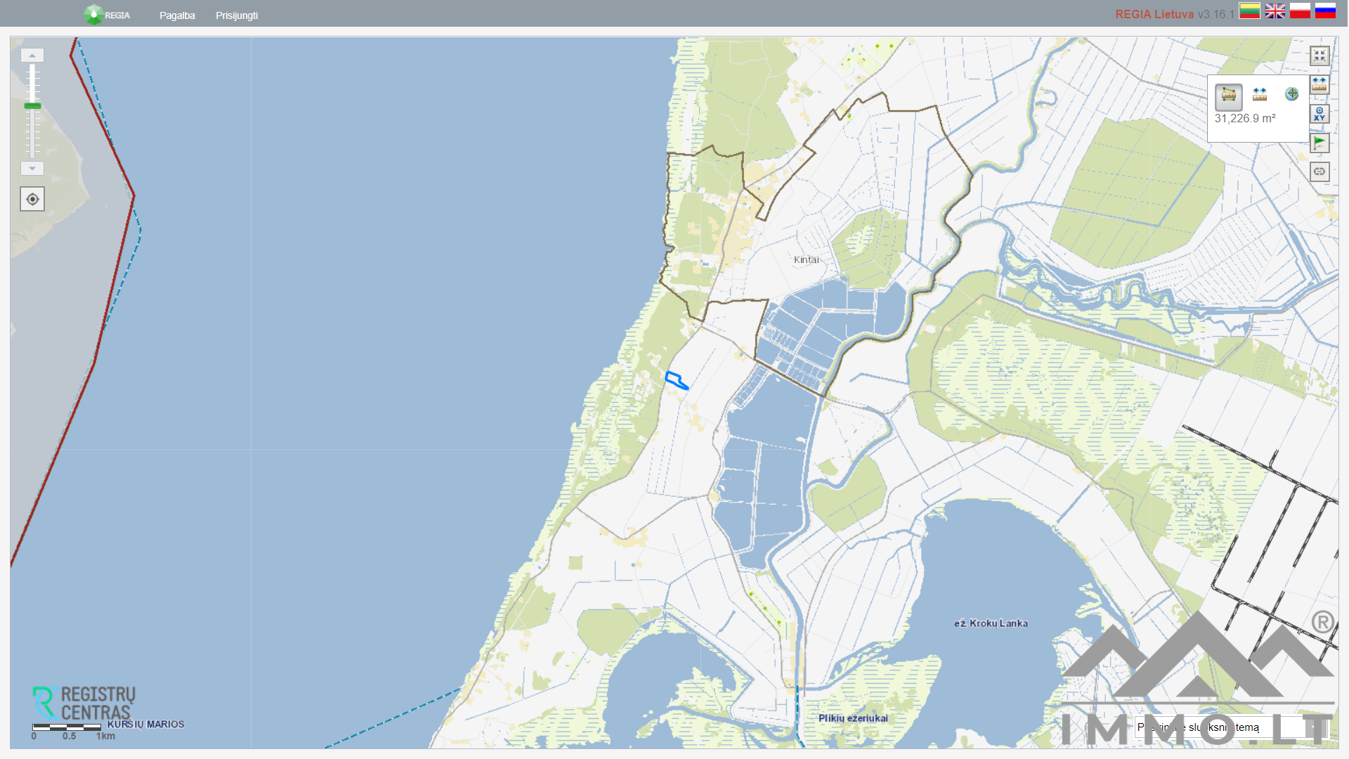Screen dimensions: 1349x759
Task: Click the ež. Krokų Lanka label
Action: (x=991, y=623)
